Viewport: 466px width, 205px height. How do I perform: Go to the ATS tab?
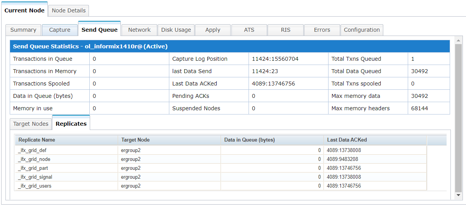click(x=249, y=30)
